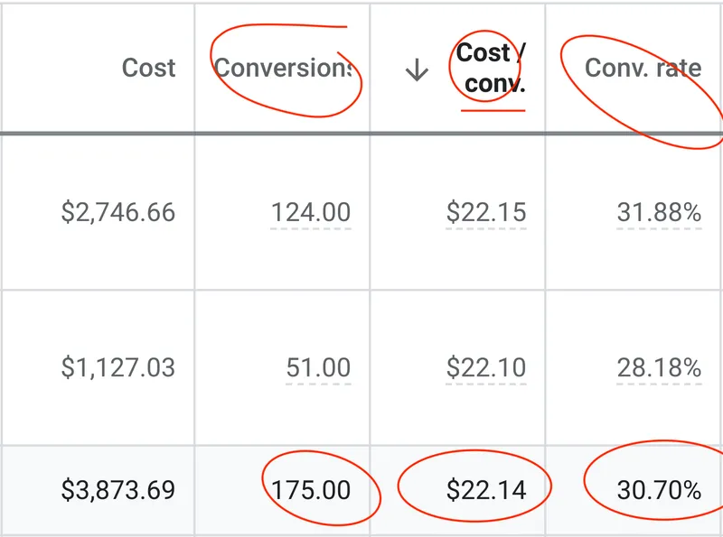This screenshot has width=723, height=537.
Task: Open the 31.88% conversion rate value
Action: 659,214
